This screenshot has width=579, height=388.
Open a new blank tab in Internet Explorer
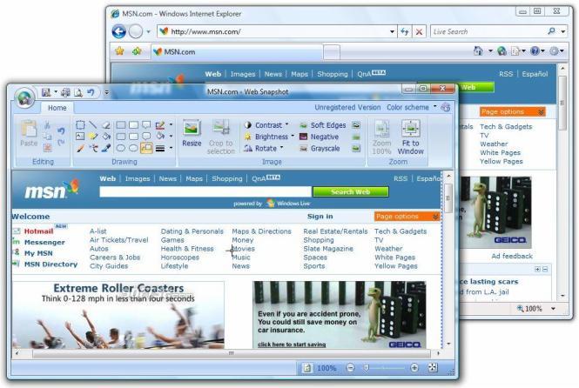(332, 52)
